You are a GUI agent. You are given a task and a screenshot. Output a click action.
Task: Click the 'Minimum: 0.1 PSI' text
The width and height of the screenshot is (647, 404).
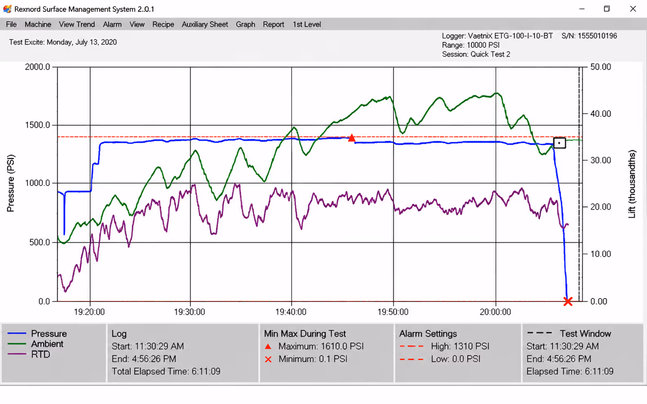pos(313,359)
